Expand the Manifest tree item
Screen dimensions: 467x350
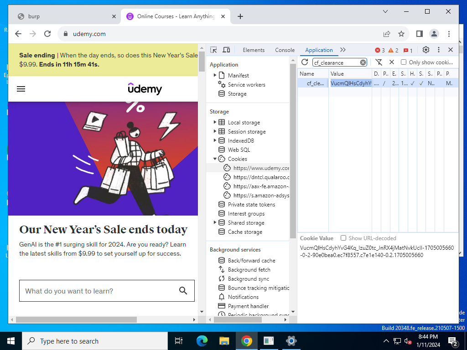(215, 75)
